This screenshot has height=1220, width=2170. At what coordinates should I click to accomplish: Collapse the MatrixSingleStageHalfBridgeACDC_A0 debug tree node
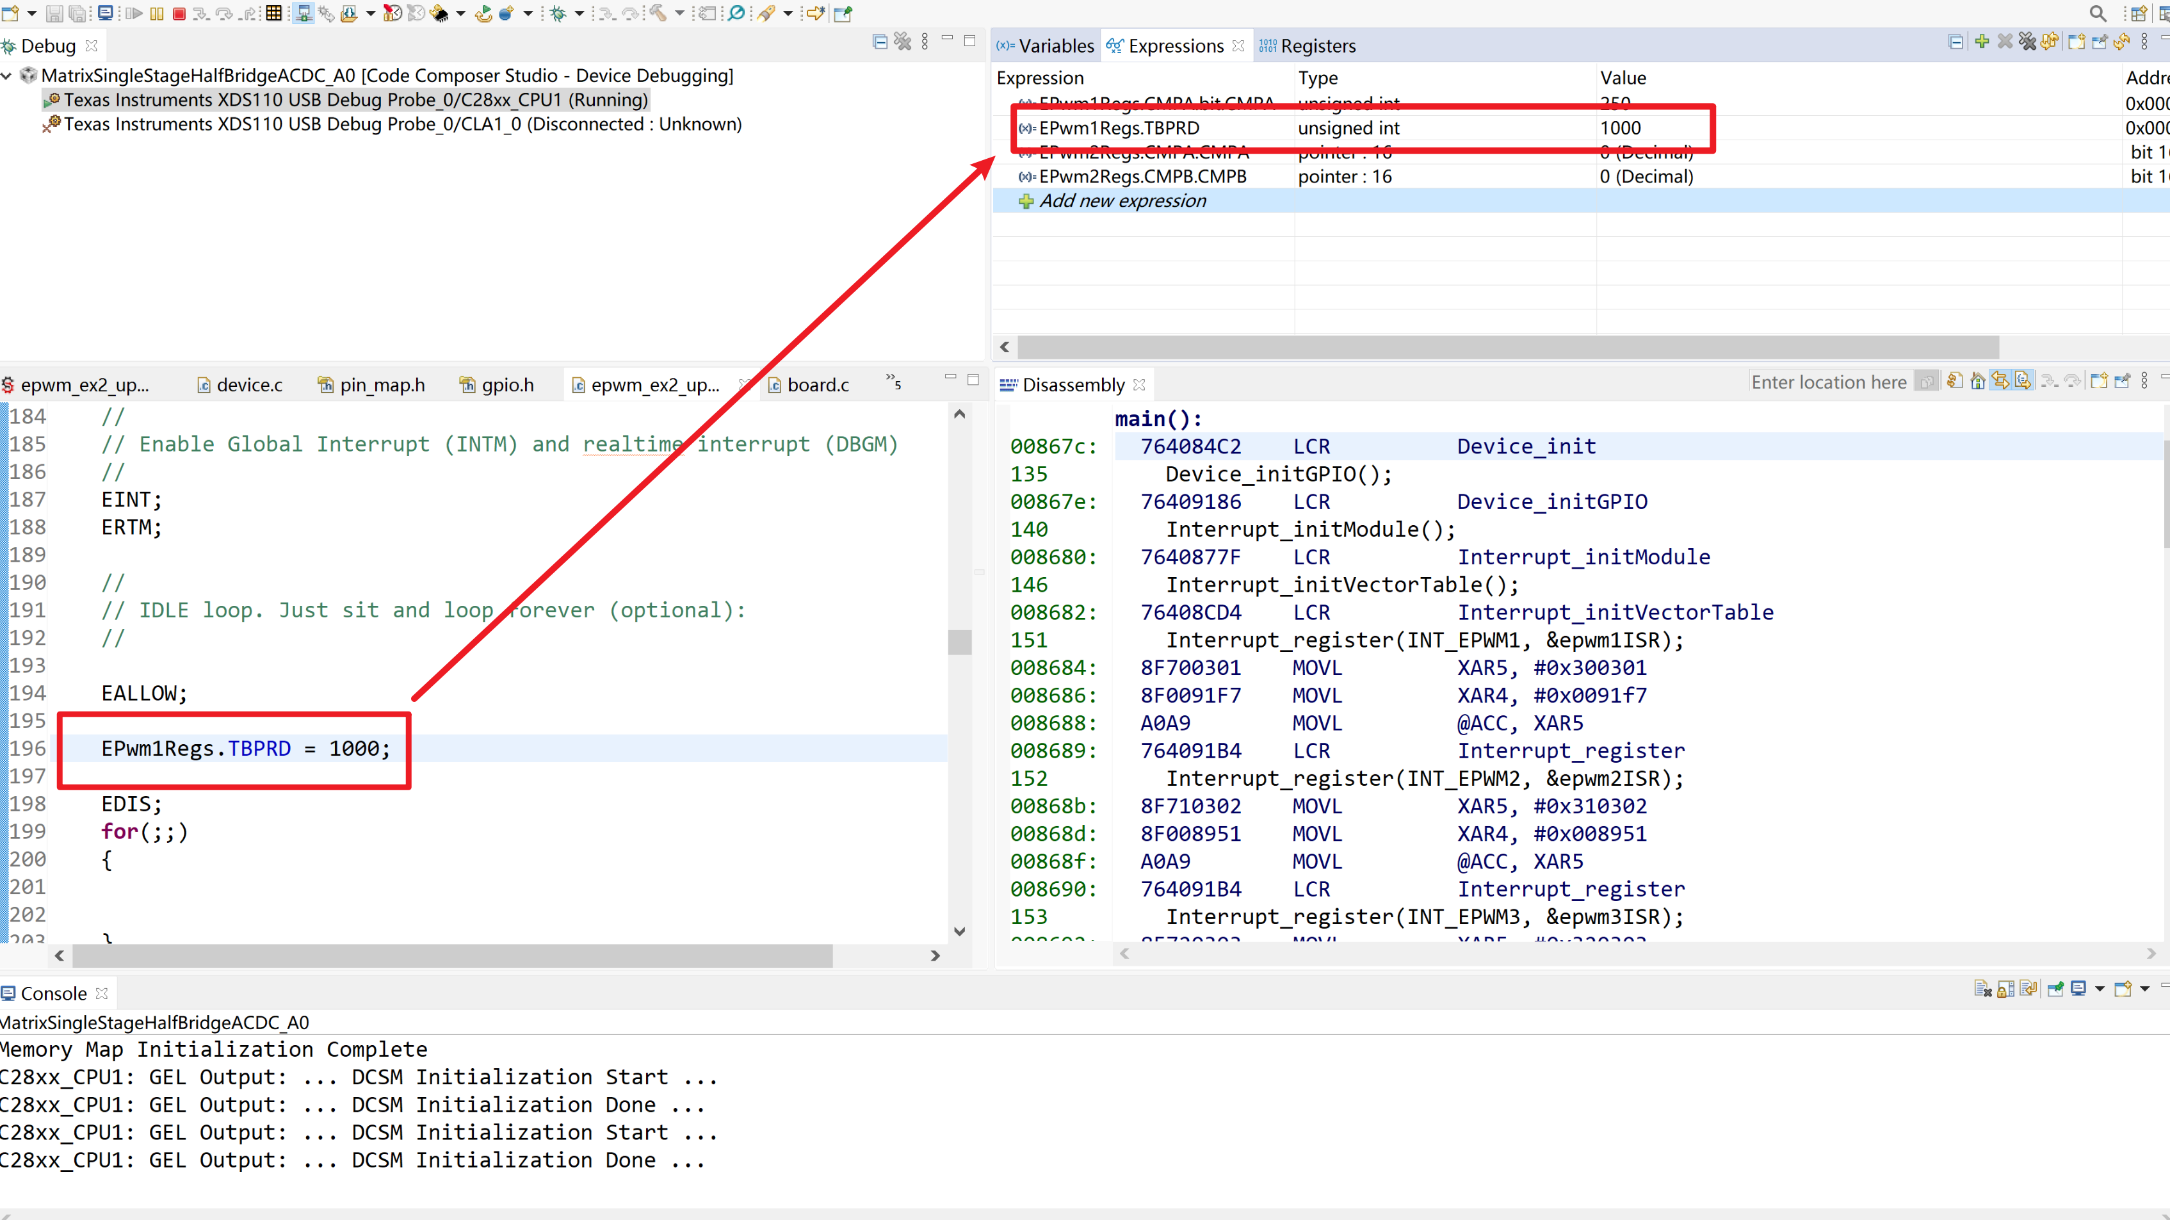click(7, 76)
